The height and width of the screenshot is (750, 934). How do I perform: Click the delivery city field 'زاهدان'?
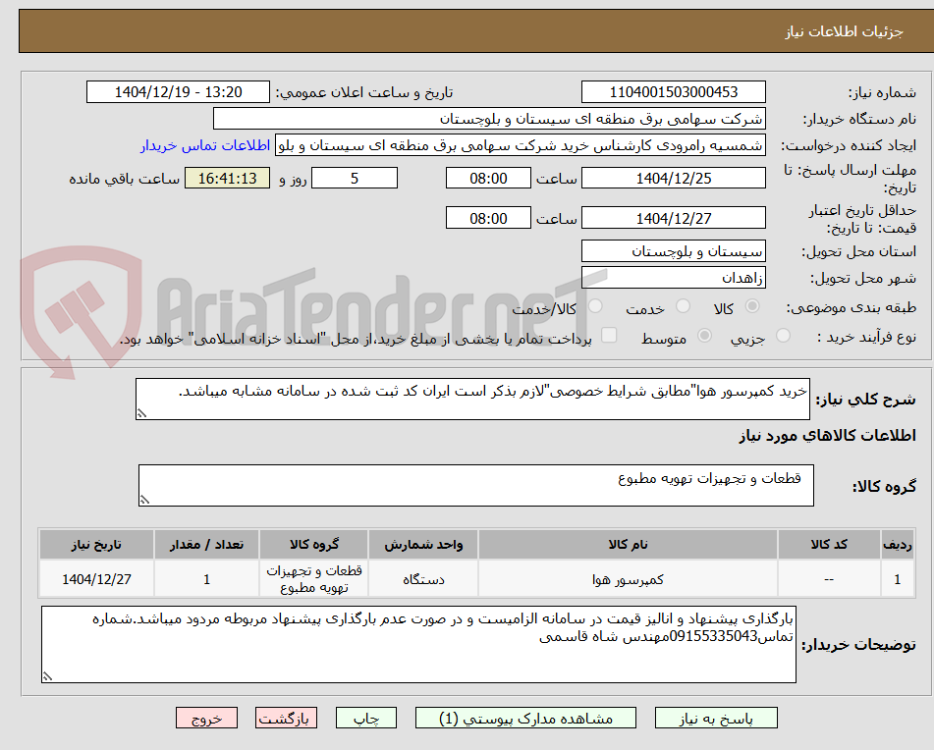point(674,278)
